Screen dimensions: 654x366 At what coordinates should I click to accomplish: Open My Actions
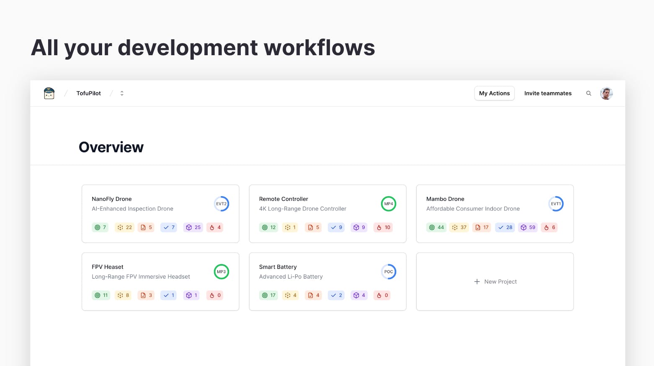pos(494,93)
